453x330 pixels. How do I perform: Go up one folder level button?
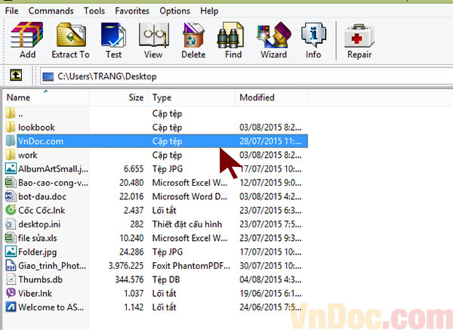pyautogui.click(x=16, y=76)
